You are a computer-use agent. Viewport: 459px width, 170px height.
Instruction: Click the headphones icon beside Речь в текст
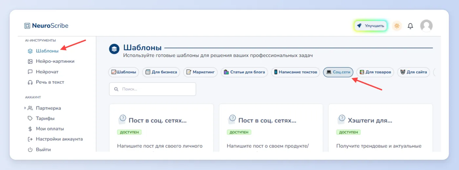coord(30,82)
